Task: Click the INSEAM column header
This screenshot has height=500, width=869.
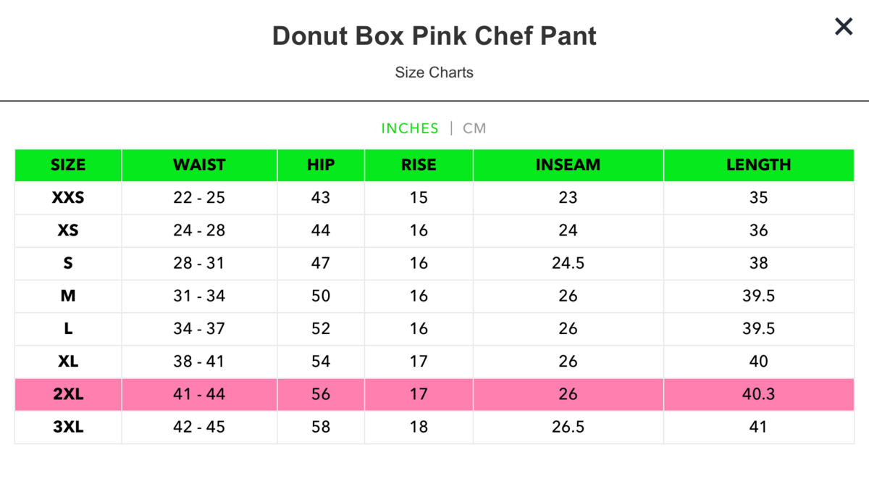Action: coord(568,165)
